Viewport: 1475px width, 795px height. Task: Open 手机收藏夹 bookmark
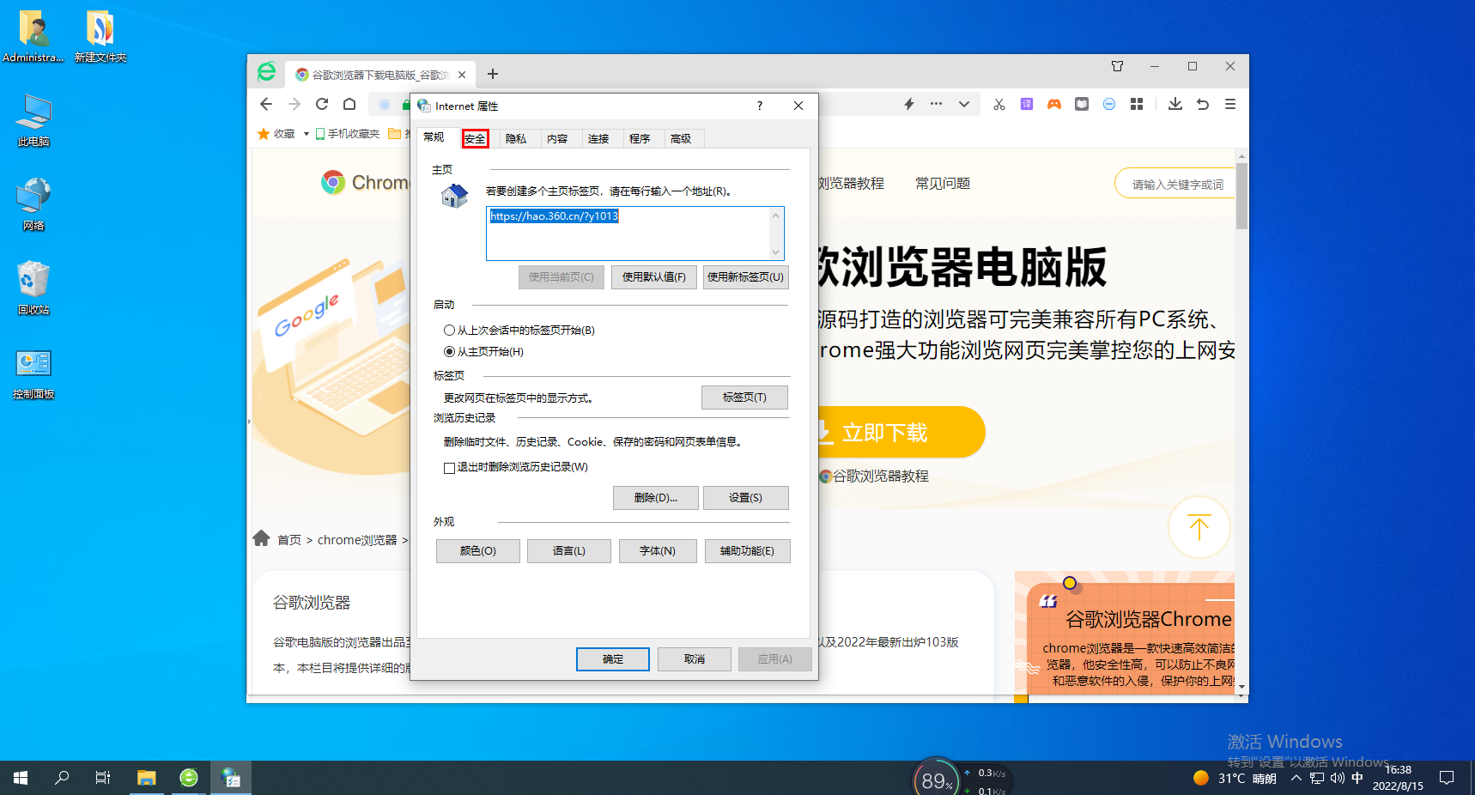348,134
